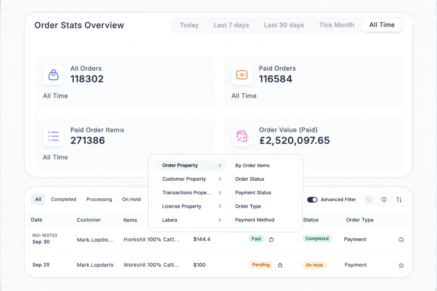This screenshot has width=437, height=291.
Task: Click the All Orders shopping bag icon
Action: tap(53, 75)
